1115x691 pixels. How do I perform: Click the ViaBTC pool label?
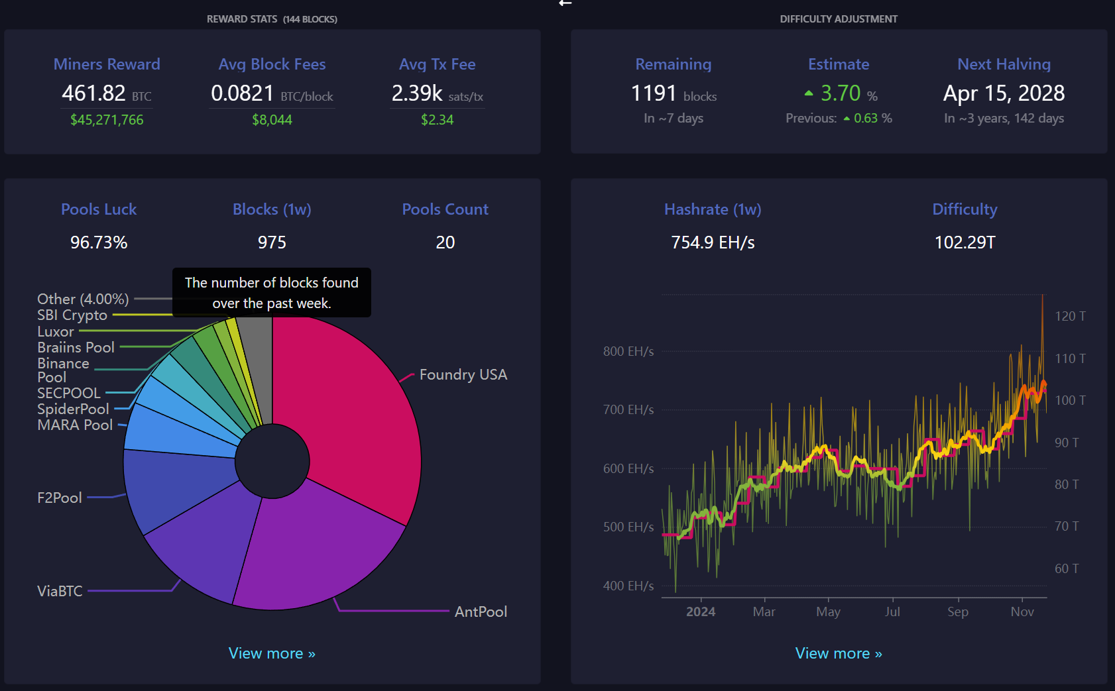pyautogui.click(x=60, y=591)
